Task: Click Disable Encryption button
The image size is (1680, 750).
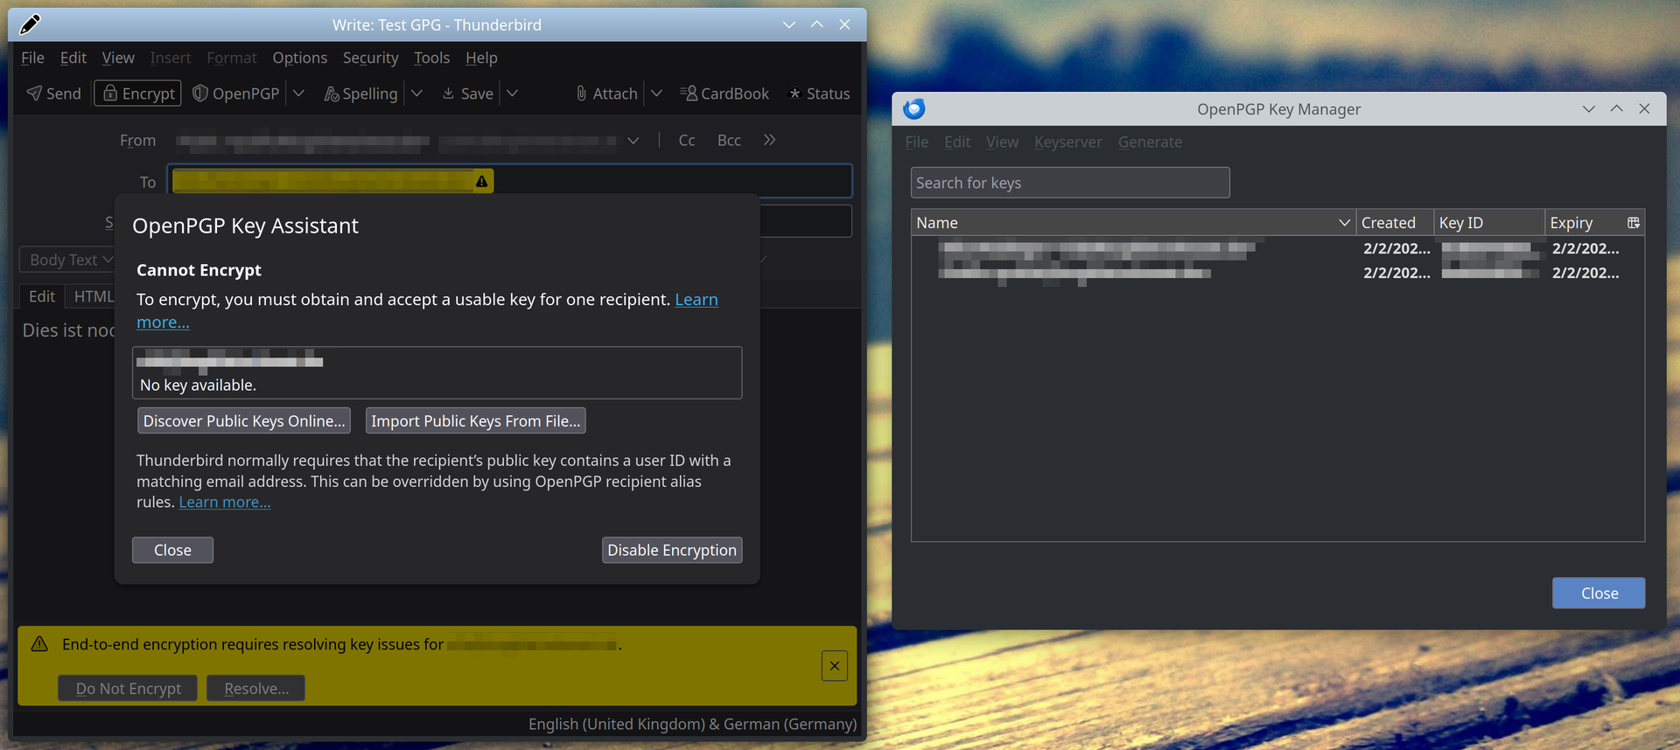Action: (x=672, y=551)
